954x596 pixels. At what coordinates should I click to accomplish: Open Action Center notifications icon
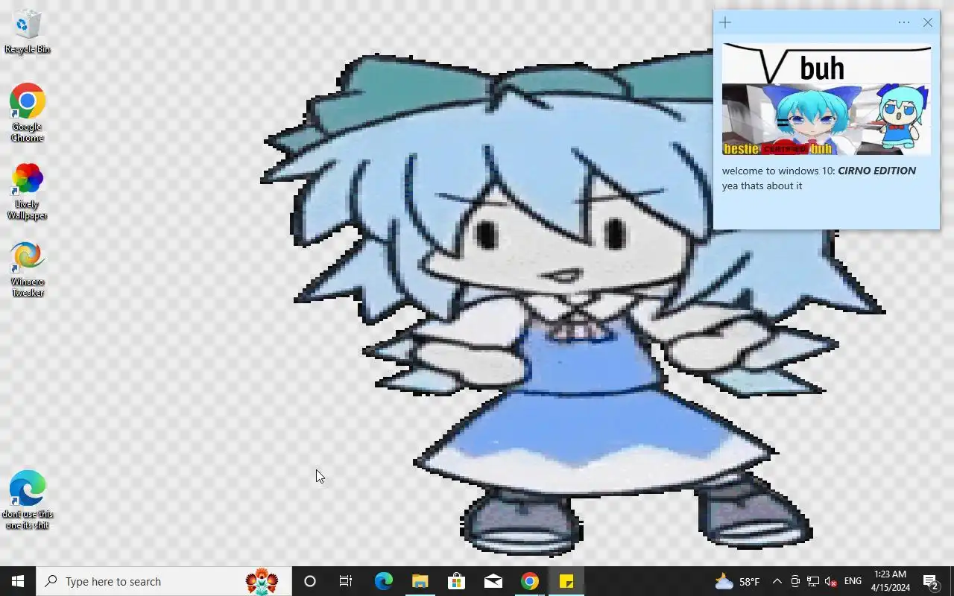coord(931,581)
